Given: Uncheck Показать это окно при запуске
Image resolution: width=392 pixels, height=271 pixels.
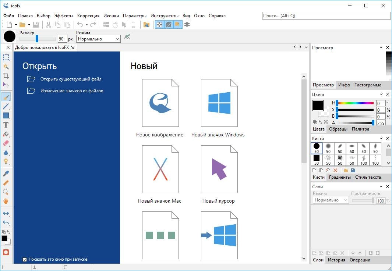Looking at the screenshot, I should click(25, 260).
